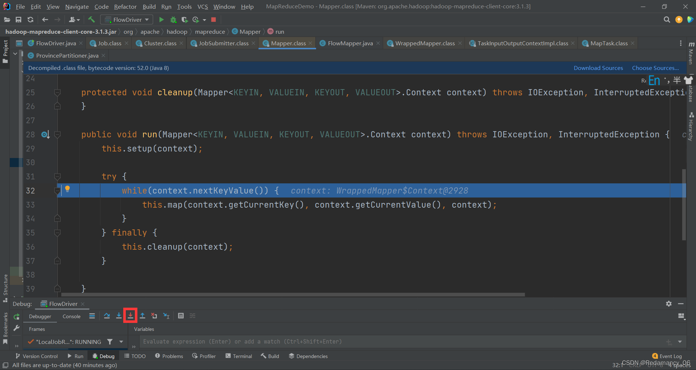
Task: Open the VCS menu
Action: [x=203, y=7]
